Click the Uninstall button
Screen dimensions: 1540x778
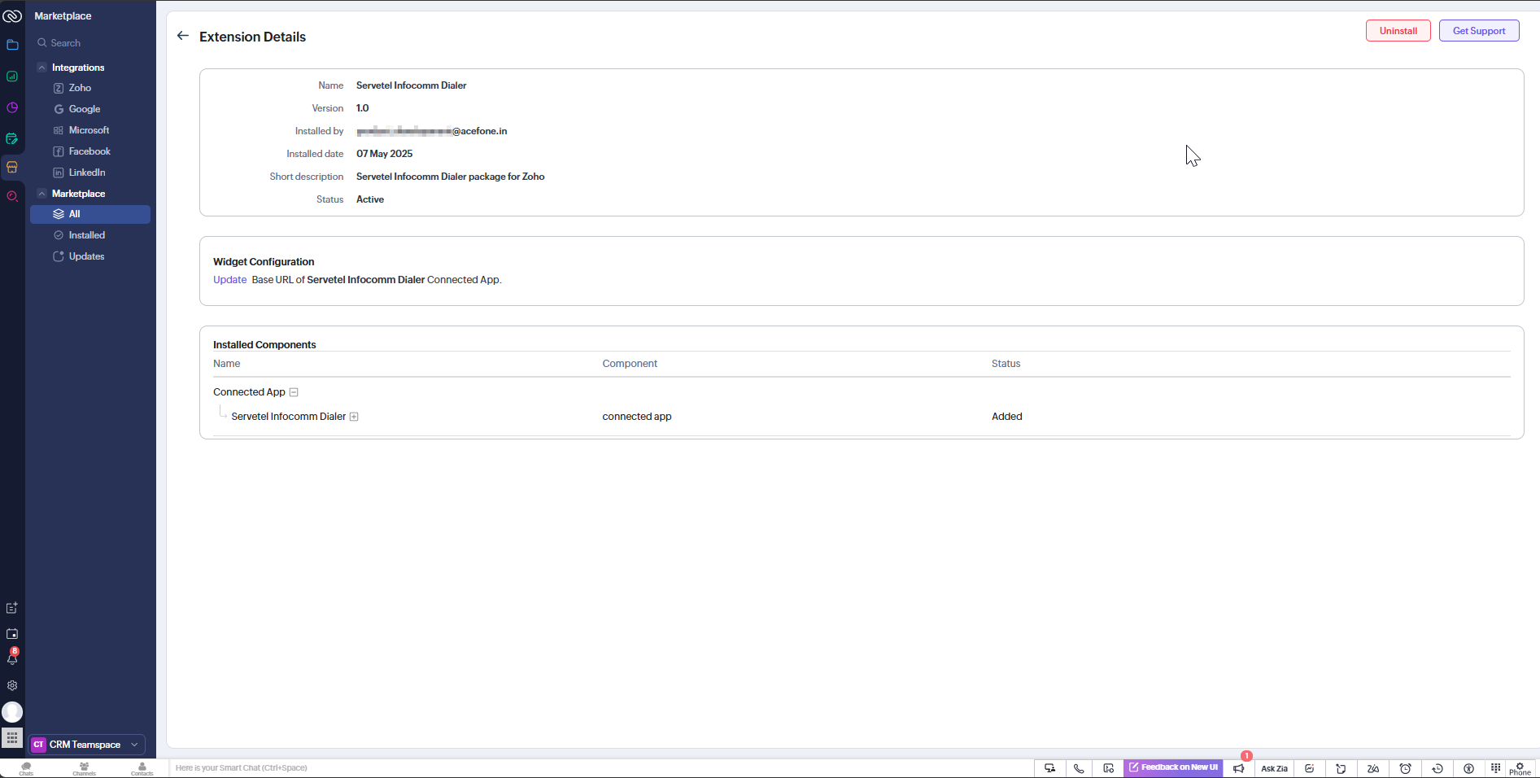point(1398,31)
